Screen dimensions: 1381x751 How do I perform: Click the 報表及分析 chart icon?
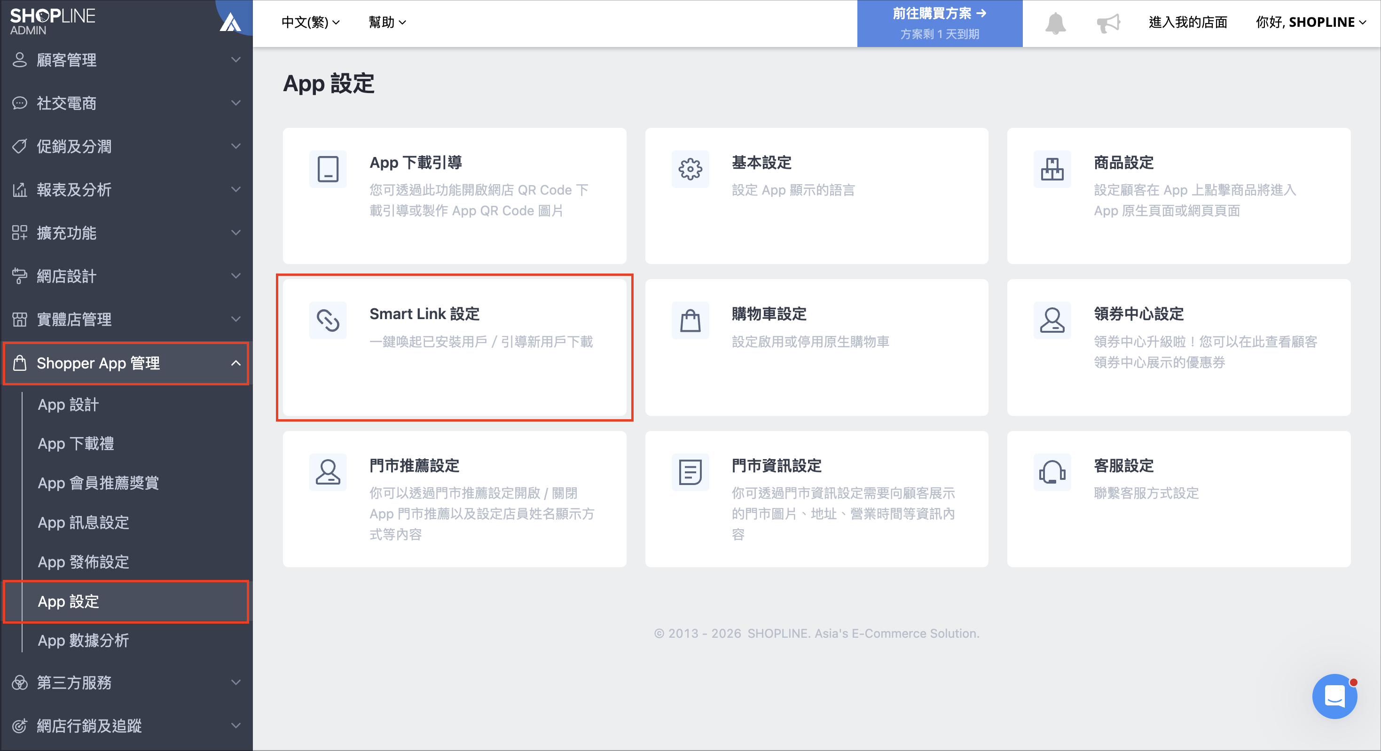point(19,189)
